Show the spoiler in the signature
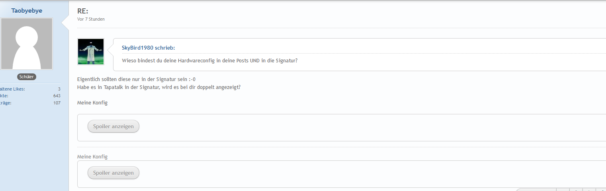 (113, 173)
